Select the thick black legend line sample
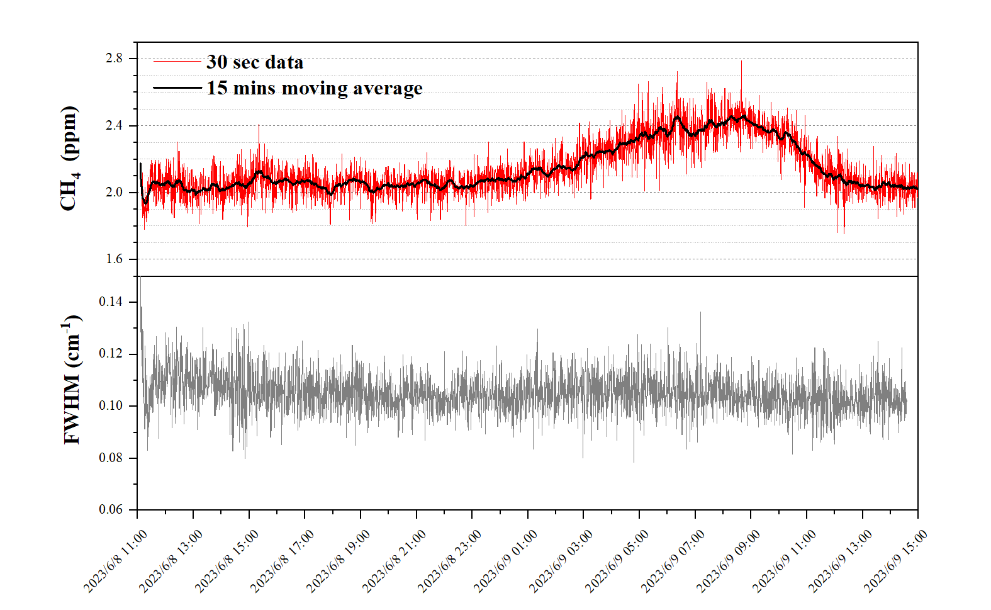Image resolution: width=991 pixels, height=610 pixels. (177, 88)
